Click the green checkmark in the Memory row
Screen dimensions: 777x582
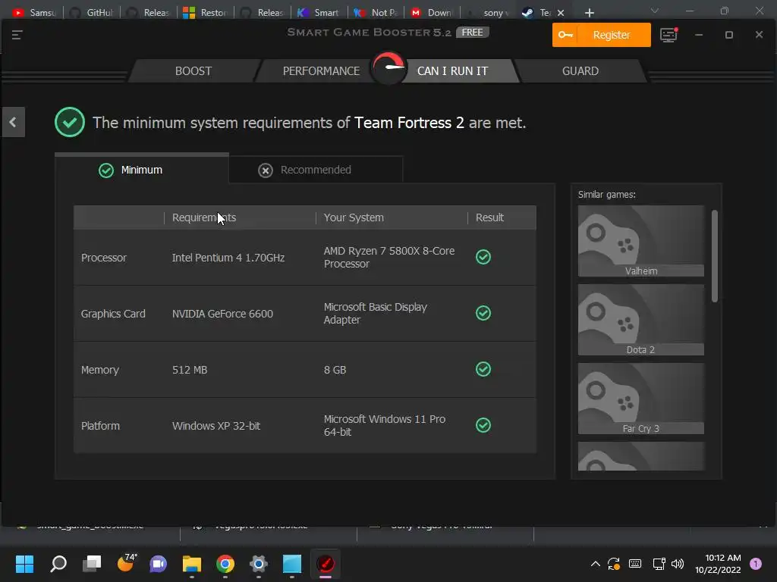point(483,369)
